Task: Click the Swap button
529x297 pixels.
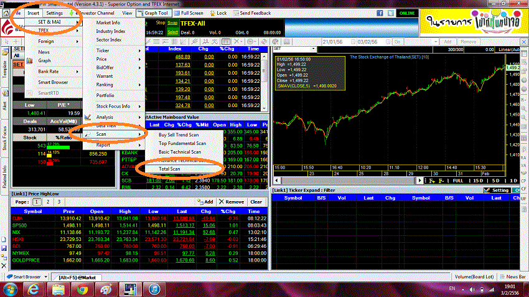Action: (172, 23)
